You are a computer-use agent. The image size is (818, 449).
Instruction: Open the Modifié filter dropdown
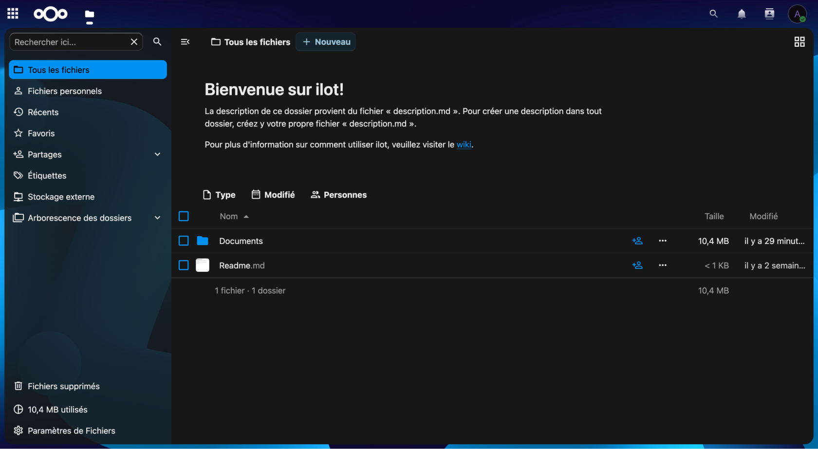273,195
